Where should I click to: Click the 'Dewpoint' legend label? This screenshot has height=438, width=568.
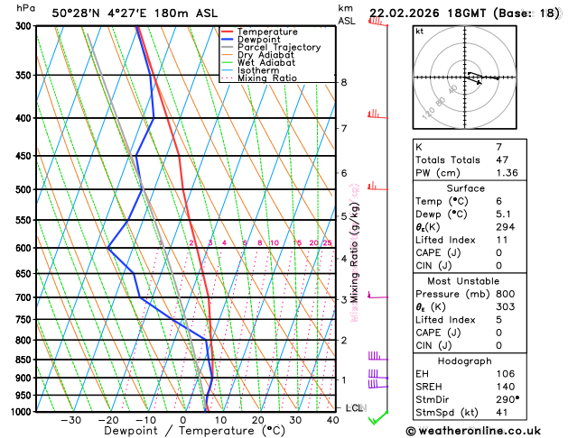(x=258, y=40)
